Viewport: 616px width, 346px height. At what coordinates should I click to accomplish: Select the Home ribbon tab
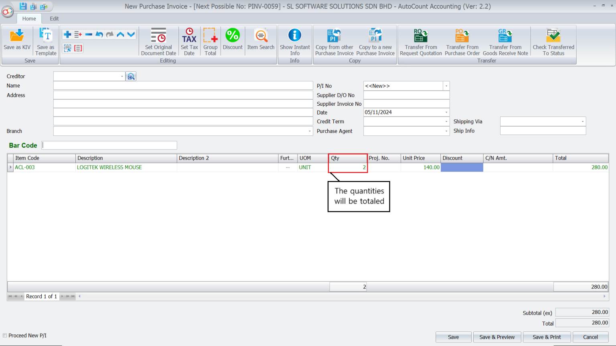[x=29, y=18]
